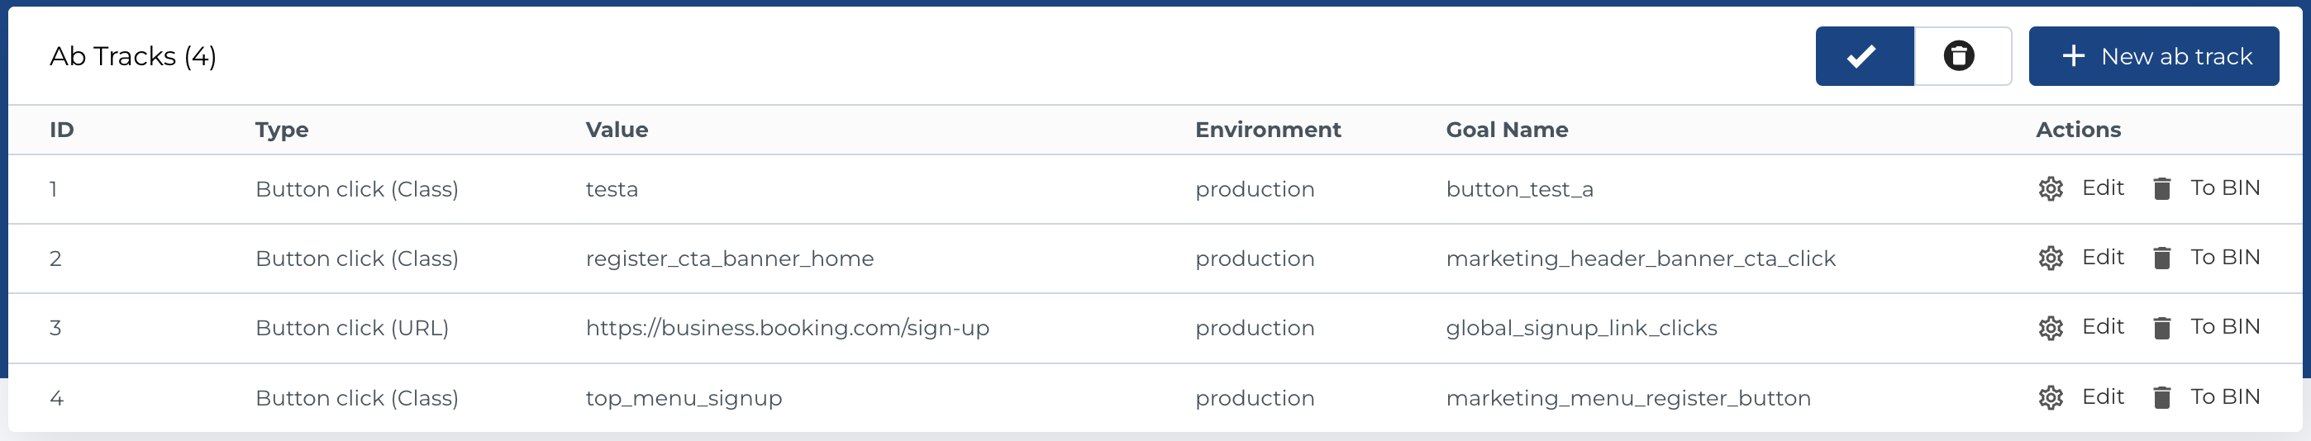Click the Goal Name column header

point(1506,130)
